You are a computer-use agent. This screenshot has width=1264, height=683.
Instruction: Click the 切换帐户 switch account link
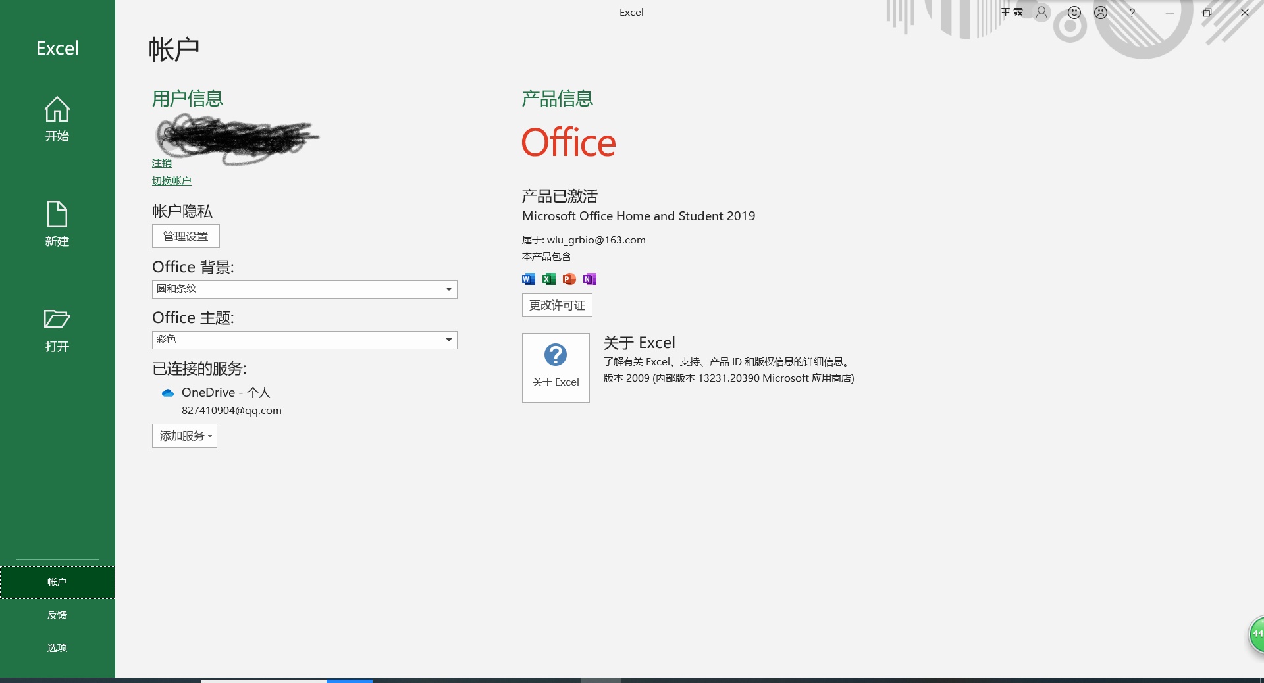coord(172,181)
